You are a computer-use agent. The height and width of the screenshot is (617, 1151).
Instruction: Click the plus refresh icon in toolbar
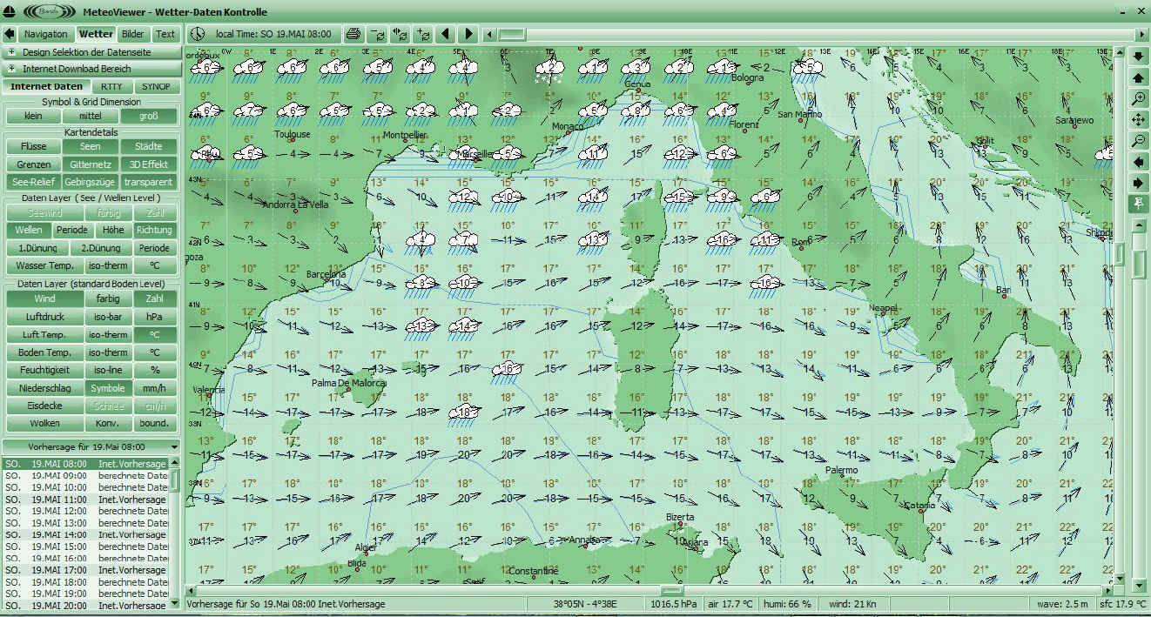422,34
